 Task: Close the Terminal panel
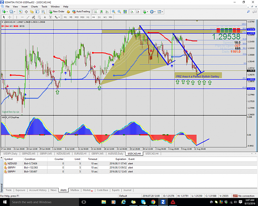[x=2, y=157]
